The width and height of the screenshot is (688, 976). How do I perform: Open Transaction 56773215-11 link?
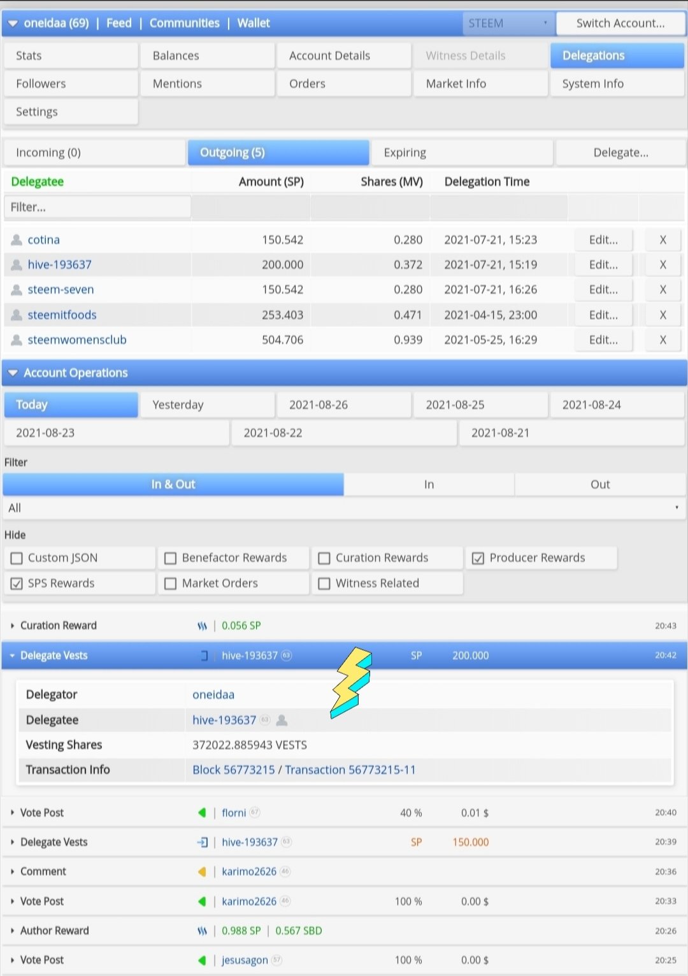(350, 770)
